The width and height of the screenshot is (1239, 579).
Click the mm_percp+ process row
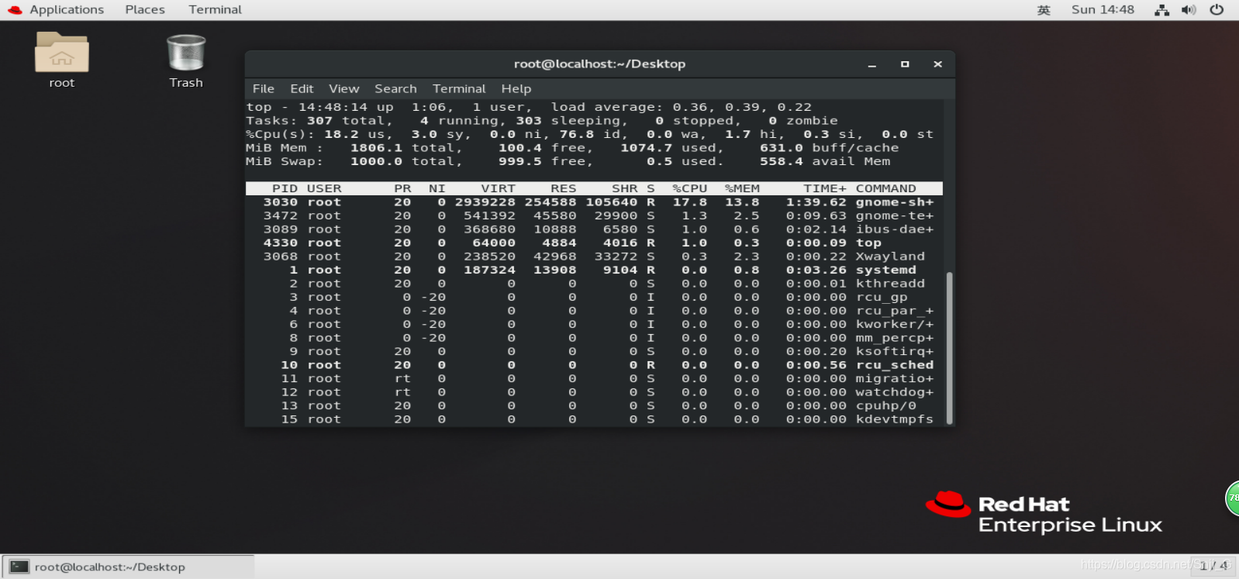pos(594,338)
